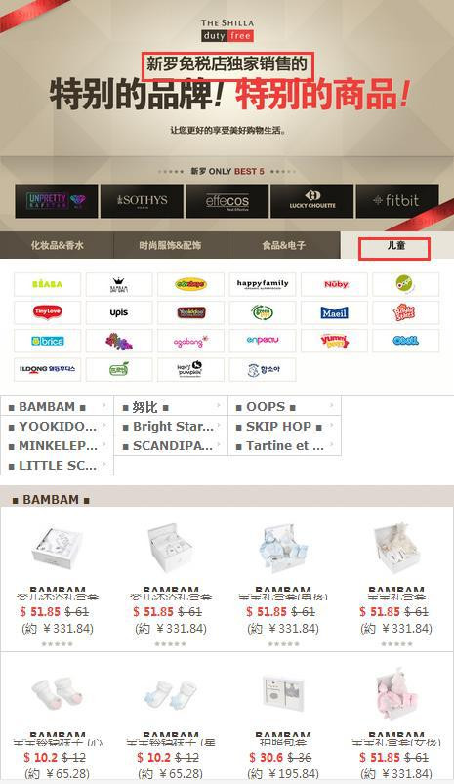Expand the OOPS category arrow
454x784 pixels.
(332, 406)
